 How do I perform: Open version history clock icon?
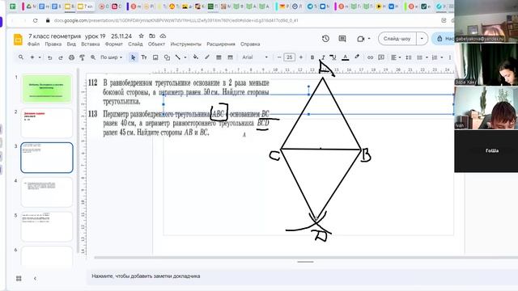tap(325, 39)
